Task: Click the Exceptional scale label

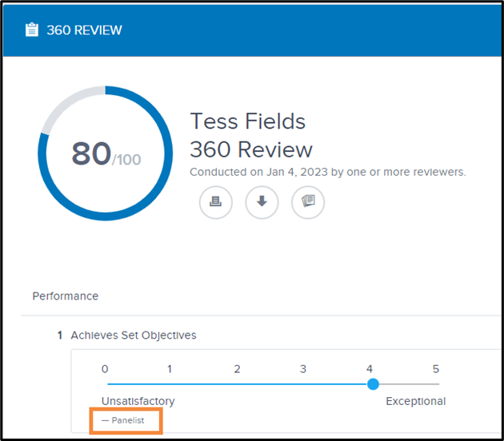Action: [x=416, y=401]
